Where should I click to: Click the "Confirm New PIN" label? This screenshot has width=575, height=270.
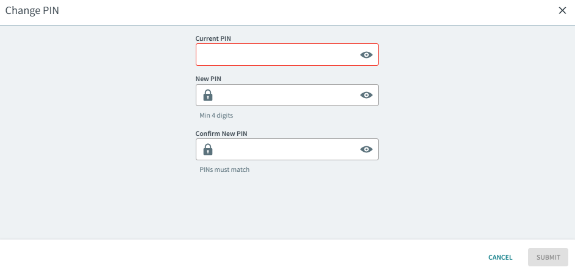click(221, 133)
